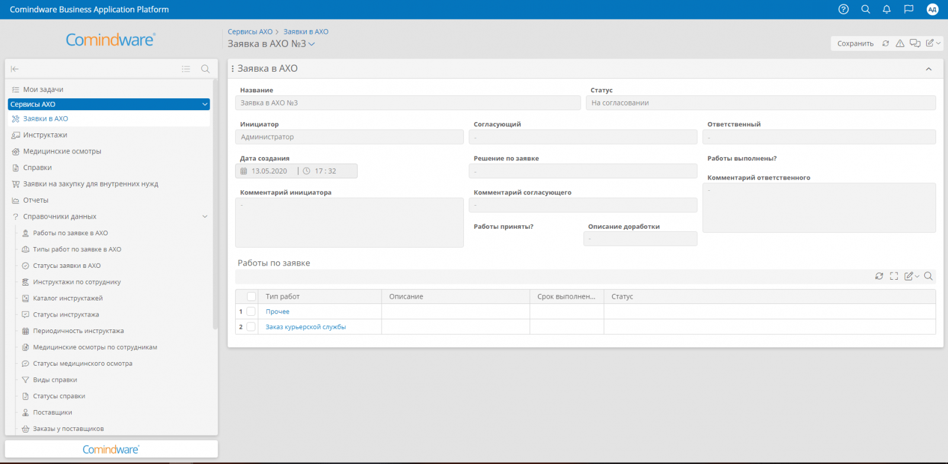
Task: Select Медицинские осмотры in navigation
Action: [x=62, y=152]
